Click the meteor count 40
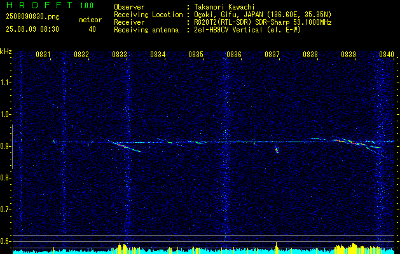This screenshot has width=400, height=254. [92, 29]
